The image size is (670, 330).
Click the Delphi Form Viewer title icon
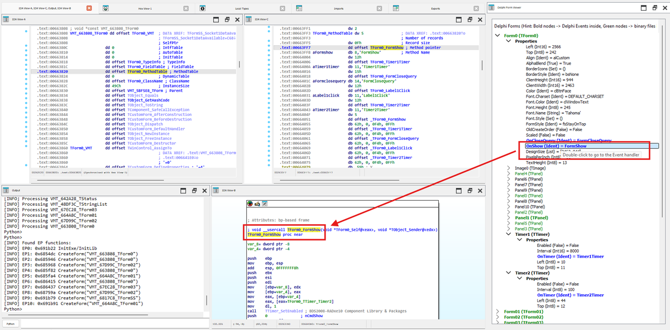coord(492,8)
